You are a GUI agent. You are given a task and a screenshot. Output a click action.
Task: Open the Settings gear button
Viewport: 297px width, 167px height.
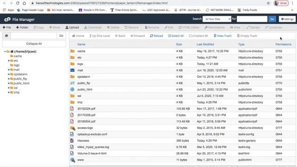[287, 19]
